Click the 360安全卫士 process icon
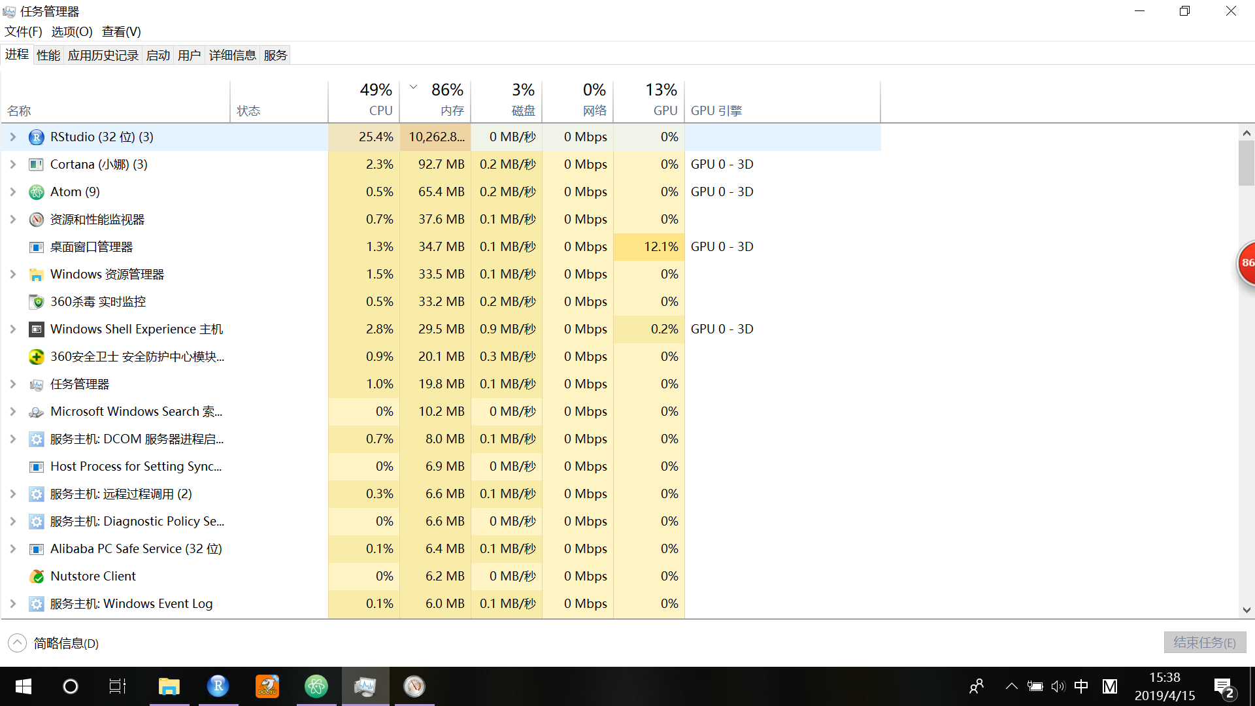 [37, 357]
